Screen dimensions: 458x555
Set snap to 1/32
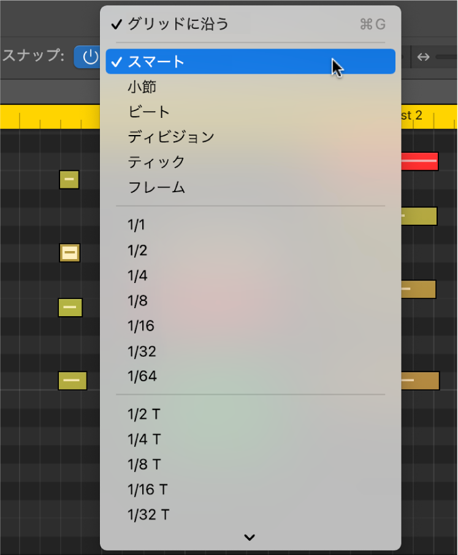[x=250, y=351]
